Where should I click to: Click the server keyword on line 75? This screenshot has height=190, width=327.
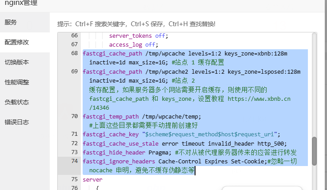[92, 179]
